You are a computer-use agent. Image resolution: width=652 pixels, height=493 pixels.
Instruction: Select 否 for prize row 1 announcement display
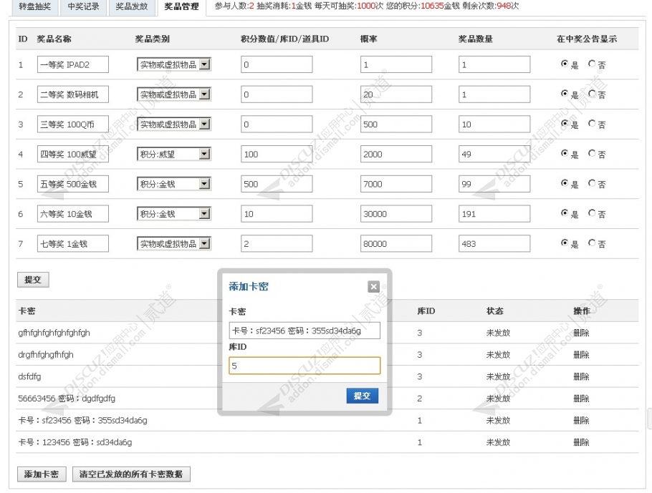592,64
